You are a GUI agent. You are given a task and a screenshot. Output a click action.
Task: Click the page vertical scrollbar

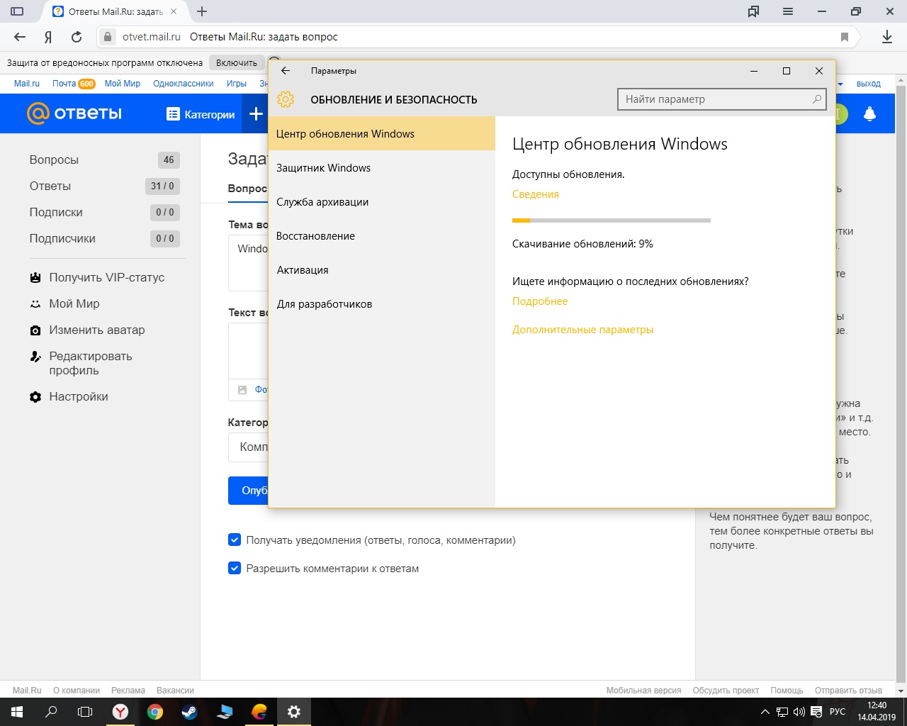(901, 383)
